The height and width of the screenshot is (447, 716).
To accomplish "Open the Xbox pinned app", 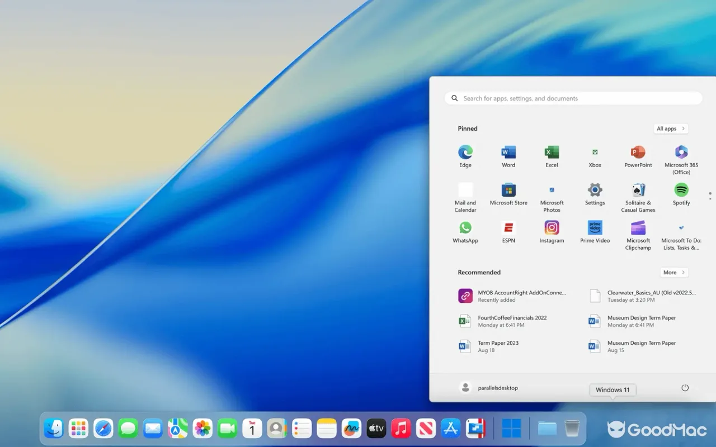I will 595,156.
